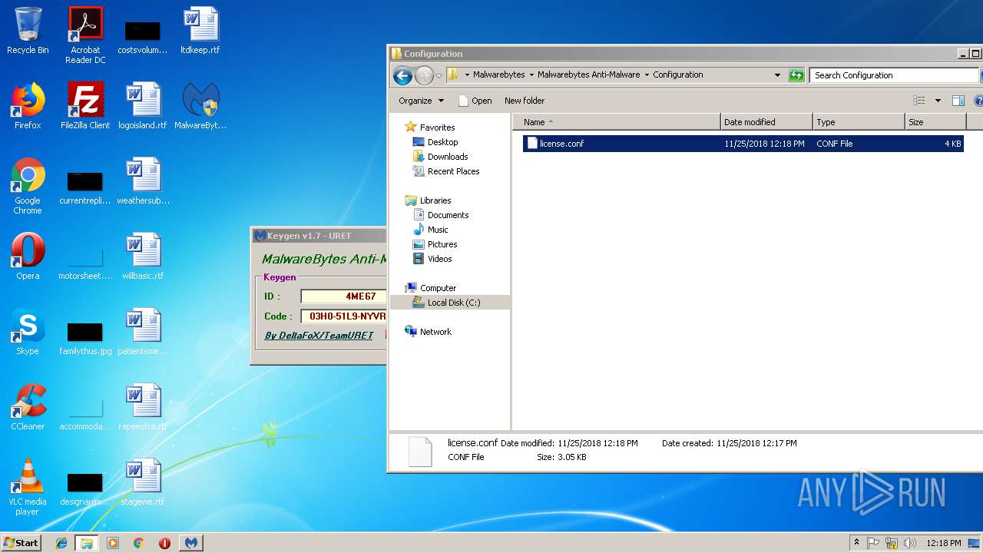Click Open in Explorer toolbar
983x553 pixels.
[x=475, y=101]
